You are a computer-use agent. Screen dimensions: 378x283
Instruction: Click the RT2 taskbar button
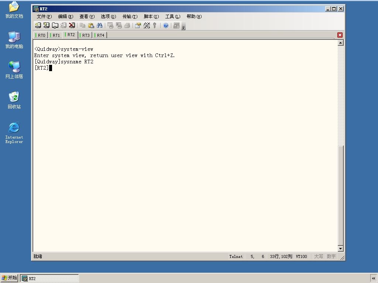[49, 279]
